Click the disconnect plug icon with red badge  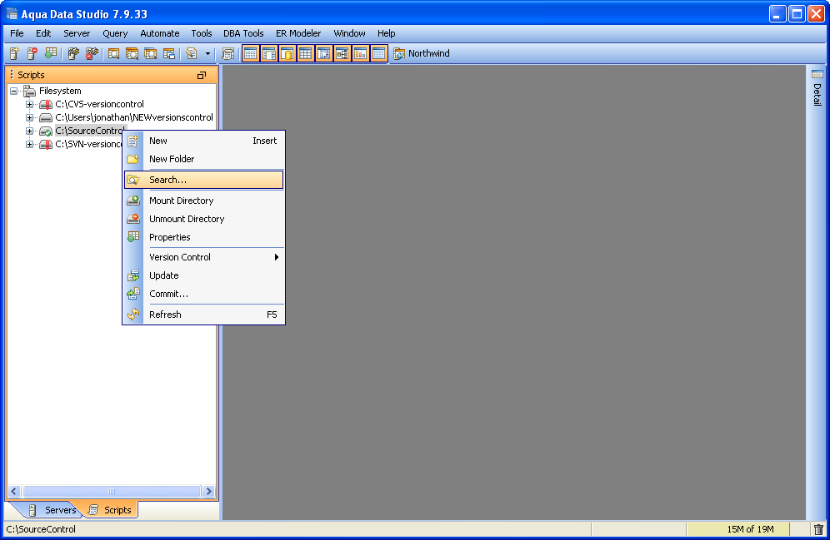tap(92, 53)
